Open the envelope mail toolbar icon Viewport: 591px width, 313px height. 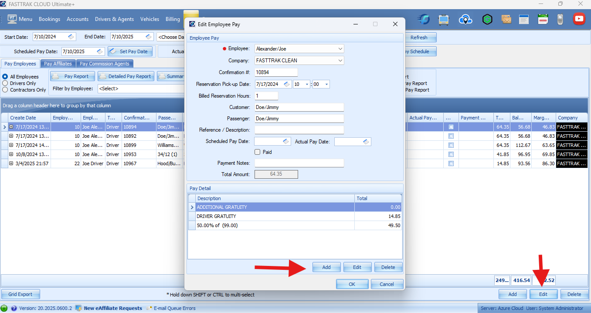(x=506, y=19)
